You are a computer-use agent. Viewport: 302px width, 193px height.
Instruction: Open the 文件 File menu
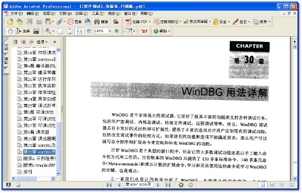pyautogui.click(x=16, y=13)
